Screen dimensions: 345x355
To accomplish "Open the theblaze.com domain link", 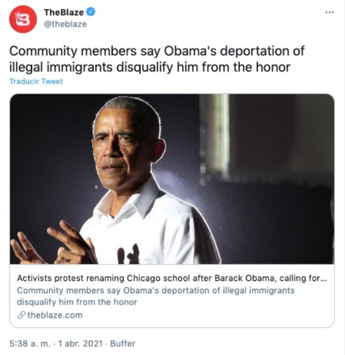I will [x=55, y=315].
